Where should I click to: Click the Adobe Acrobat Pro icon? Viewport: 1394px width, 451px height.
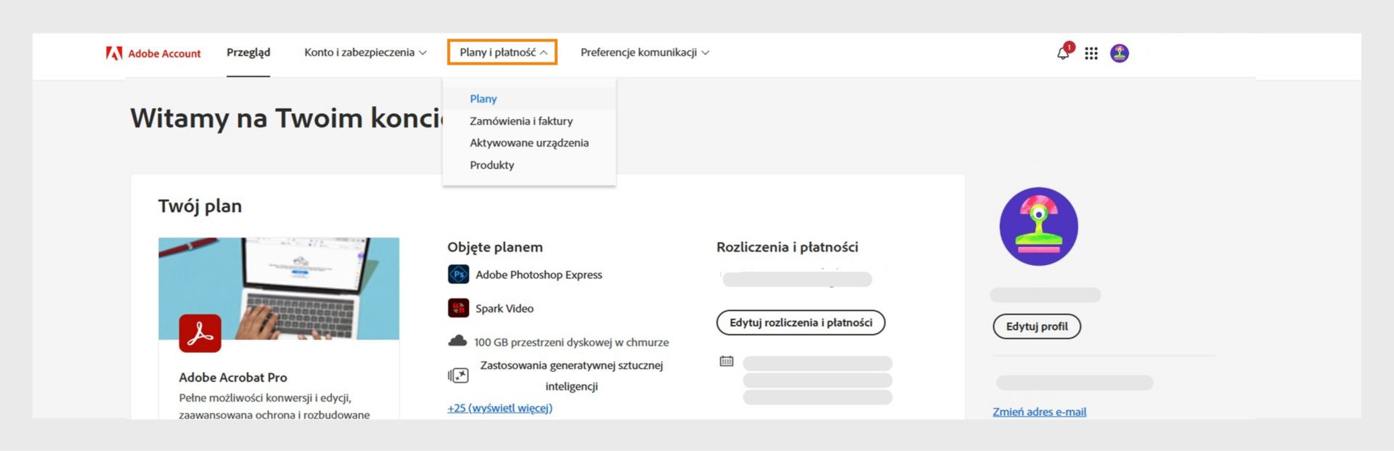point(200,333)
